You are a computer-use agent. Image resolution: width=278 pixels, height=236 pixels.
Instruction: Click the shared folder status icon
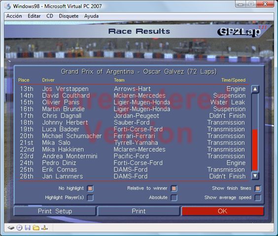pos(36,228)
